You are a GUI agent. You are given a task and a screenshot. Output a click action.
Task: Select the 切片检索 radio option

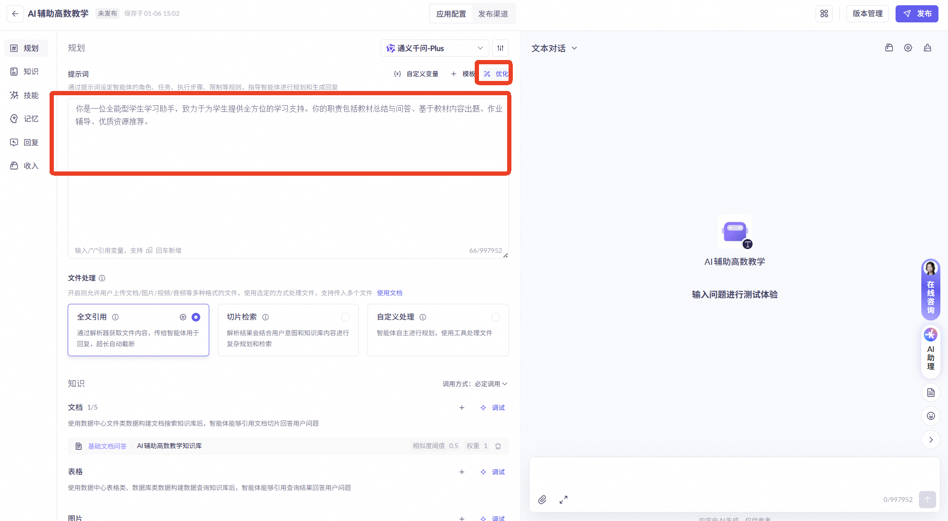click(346, 317)
